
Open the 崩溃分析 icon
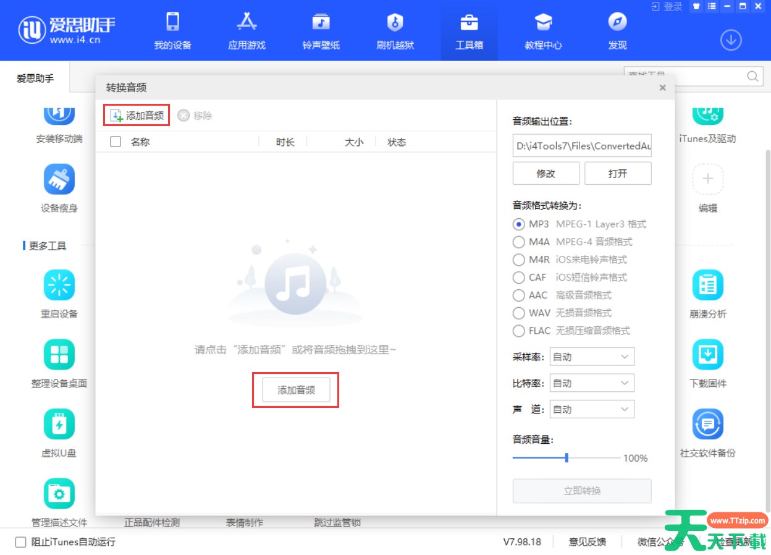[707, 285]
